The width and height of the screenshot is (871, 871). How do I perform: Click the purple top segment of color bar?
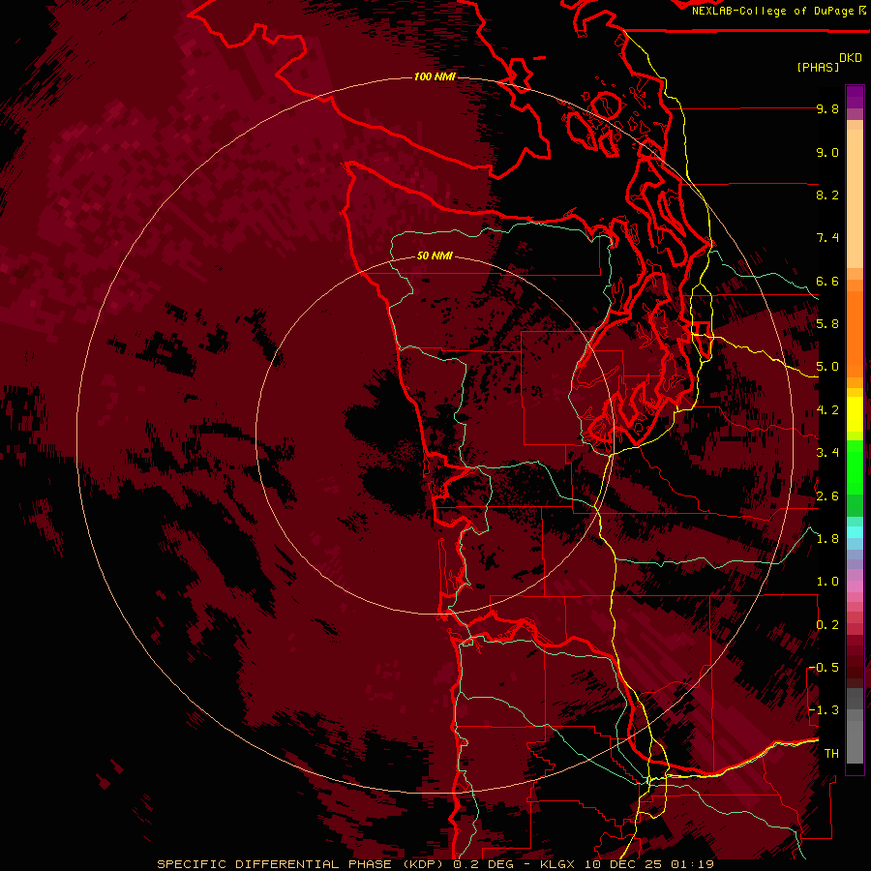[x=855, y=97]
